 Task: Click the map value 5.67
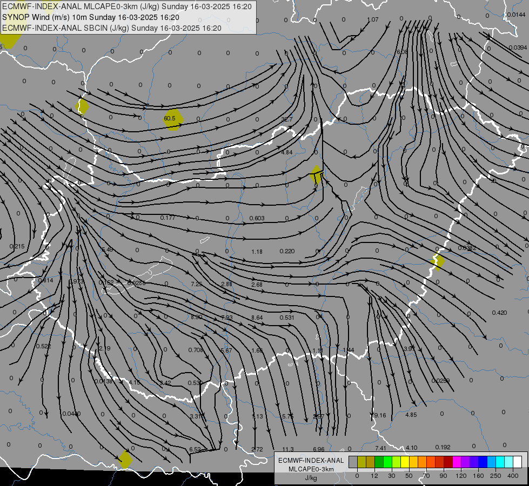click(x=226, y=350)
